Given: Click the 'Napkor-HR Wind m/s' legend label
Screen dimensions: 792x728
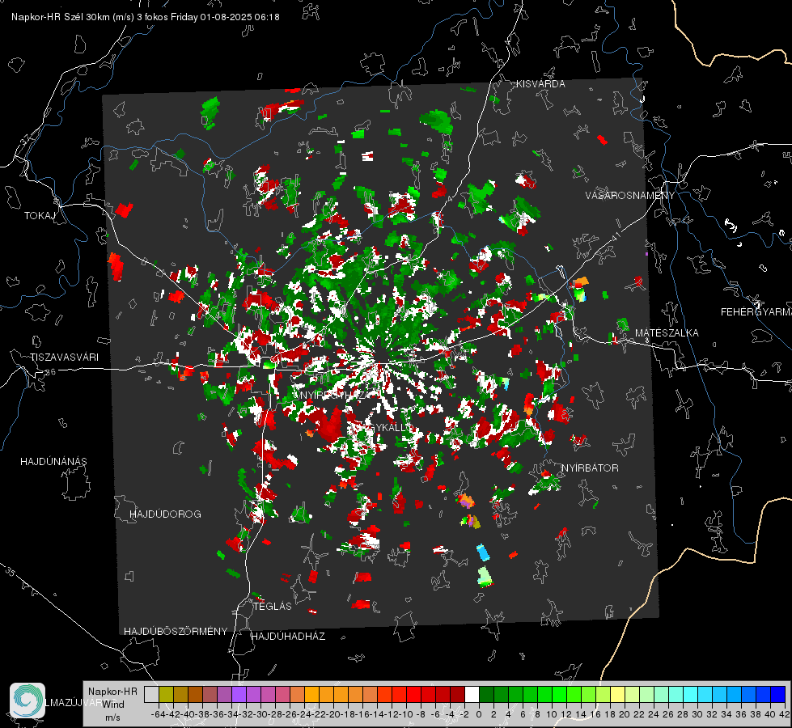Looking at the screenshot, I should click(112, 705).
